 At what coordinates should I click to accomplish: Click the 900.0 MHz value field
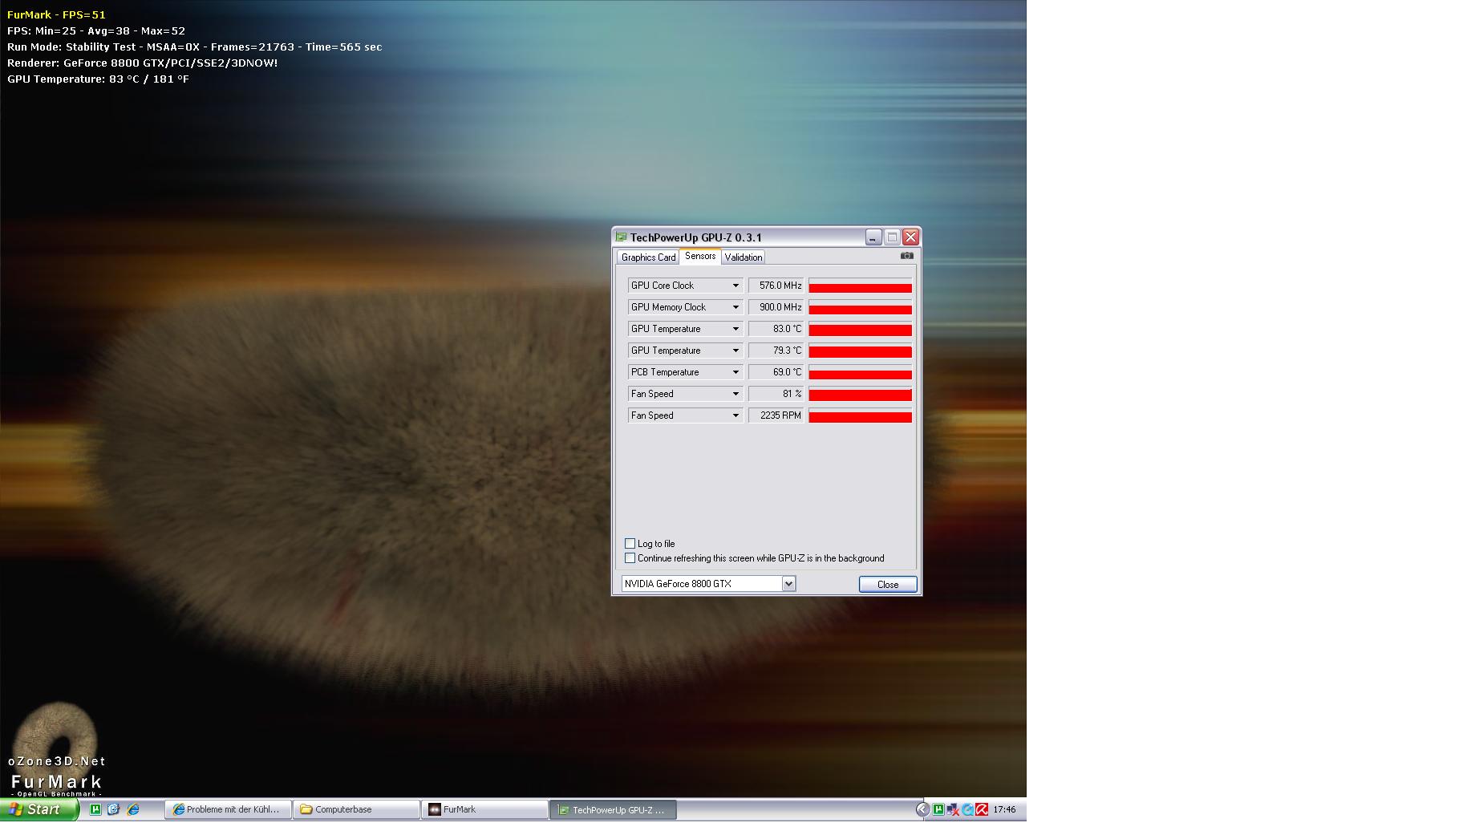point(776,307)
